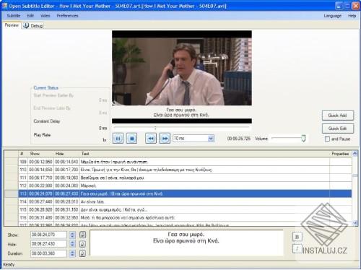This screenshot has height=270, width=361.
Task: Open the Preferences menu
Action: pos(67,16)
